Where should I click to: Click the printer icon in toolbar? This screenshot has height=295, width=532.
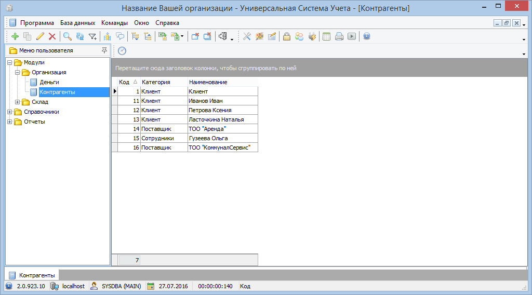(339, 36)
